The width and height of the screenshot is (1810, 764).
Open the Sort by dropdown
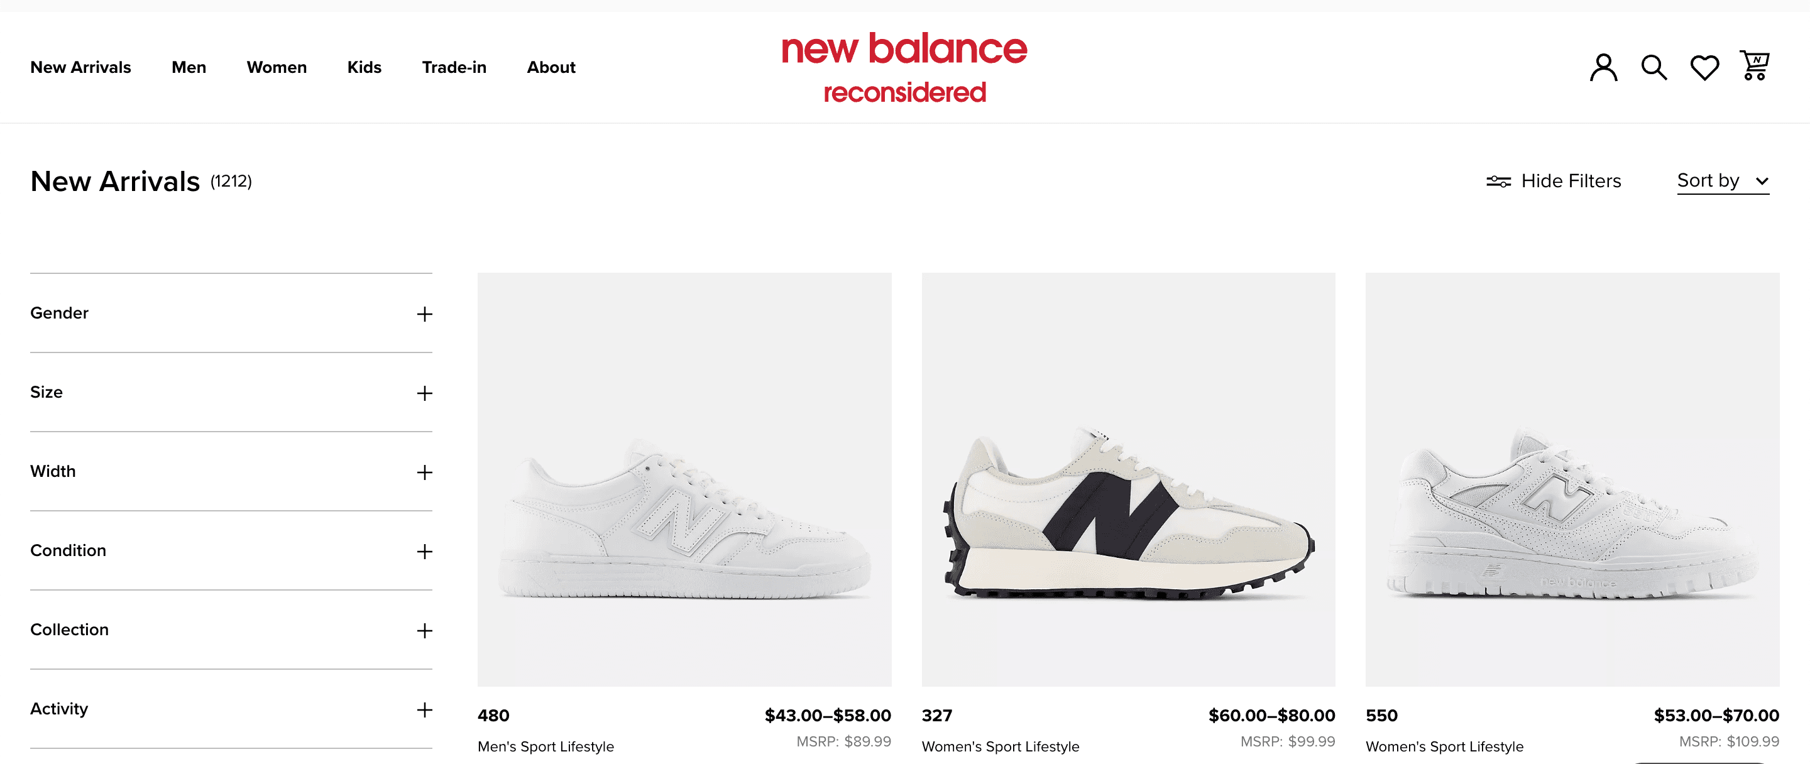(1722, 181)
